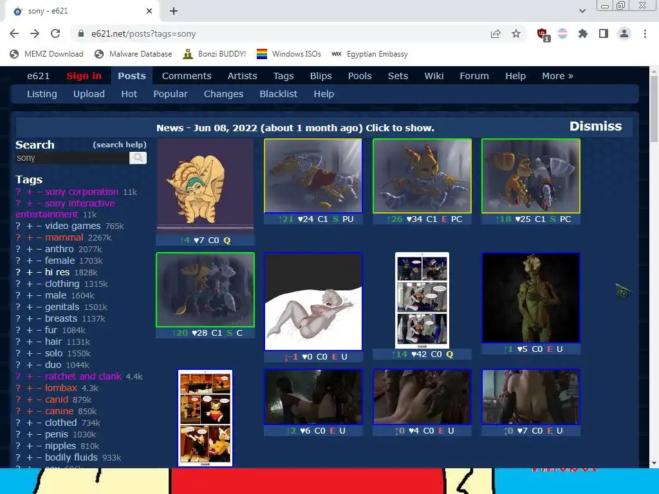659x494 pixels.
Task: Open the Extensions puzzle piece menu
Action: click(583, 33)
